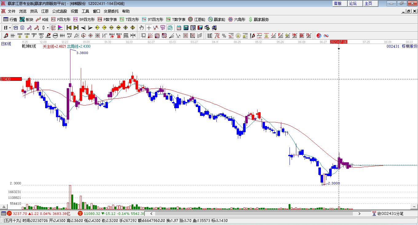Open the P数字表 tool

[x=107, y=19]
